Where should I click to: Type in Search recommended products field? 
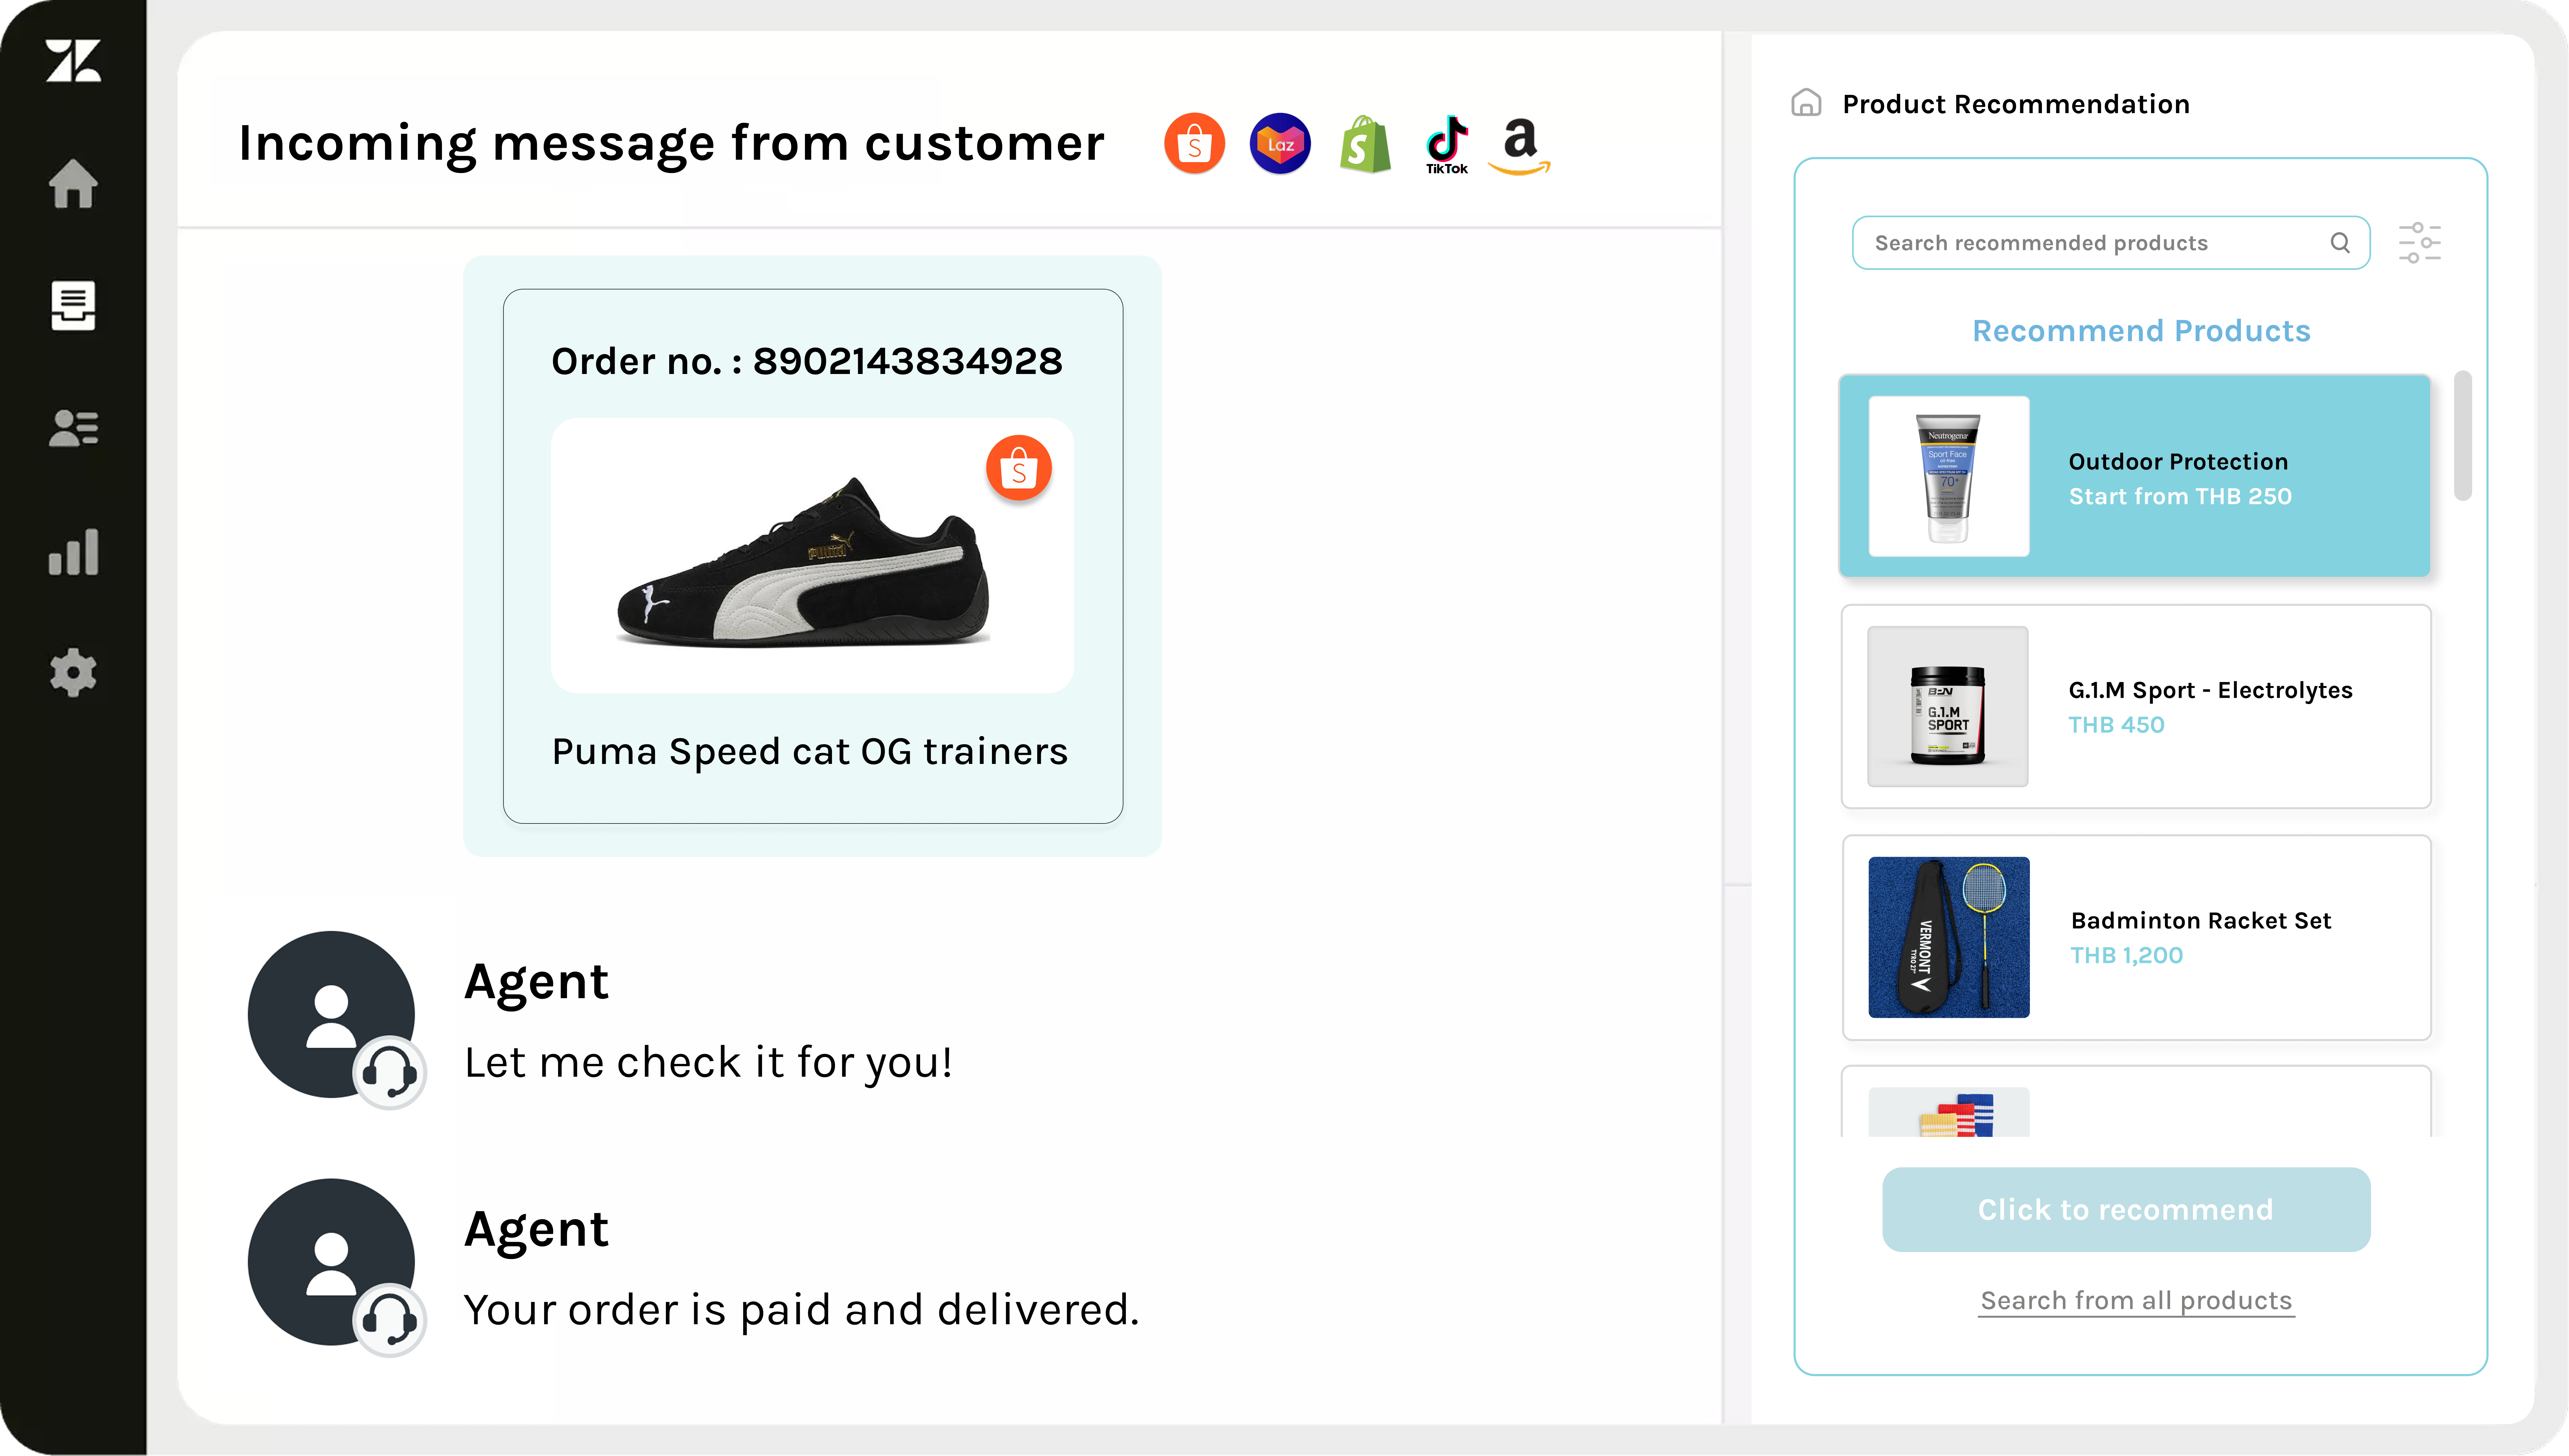pos(2090,243)
